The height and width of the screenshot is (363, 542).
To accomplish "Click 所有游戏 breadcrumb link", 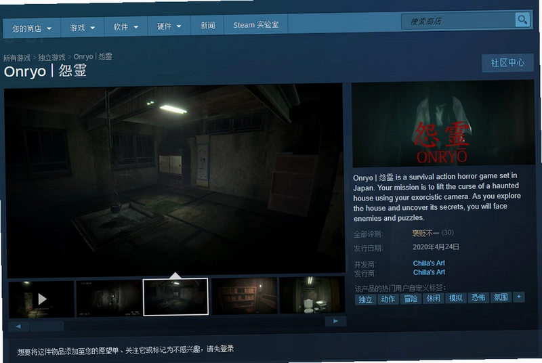I will 17,58.
